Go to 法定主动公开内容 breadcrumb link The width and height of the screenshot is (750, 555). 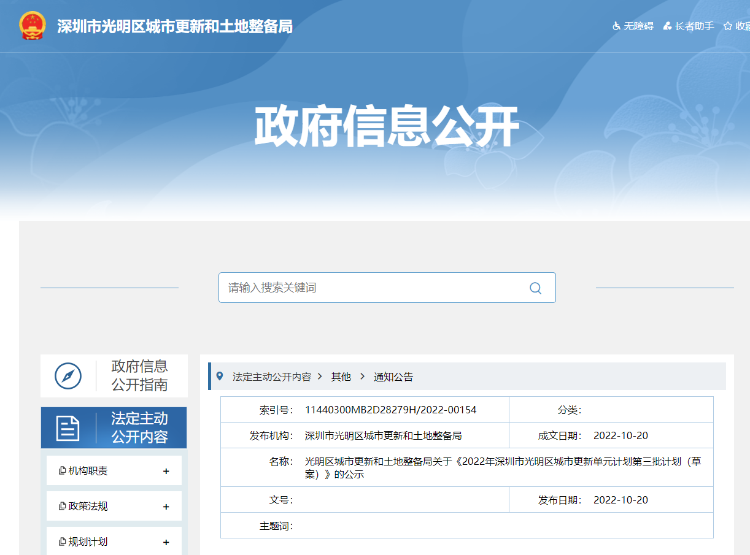pyautogui.click(x=272, y=377)
